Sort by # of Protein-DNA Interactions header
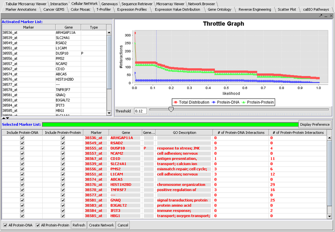This screenshot has width=335, height=232. 241,133
